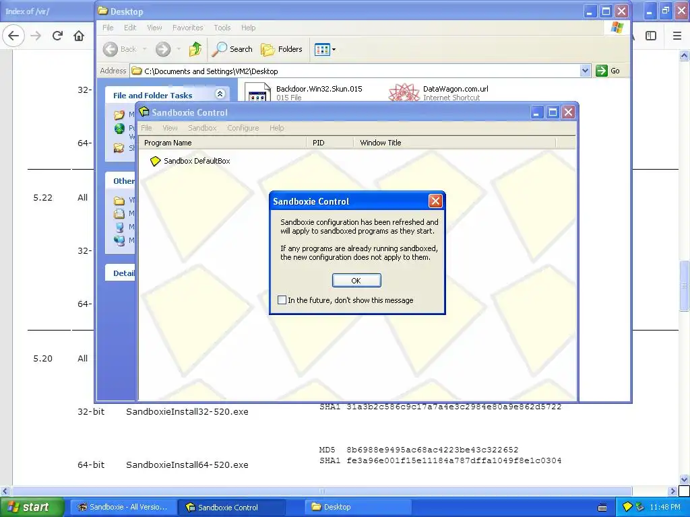The height and width of the screenshot is (517, 690).
Task: Click the browser horizontal scrollbar right arrow
Action: (672, 491)
